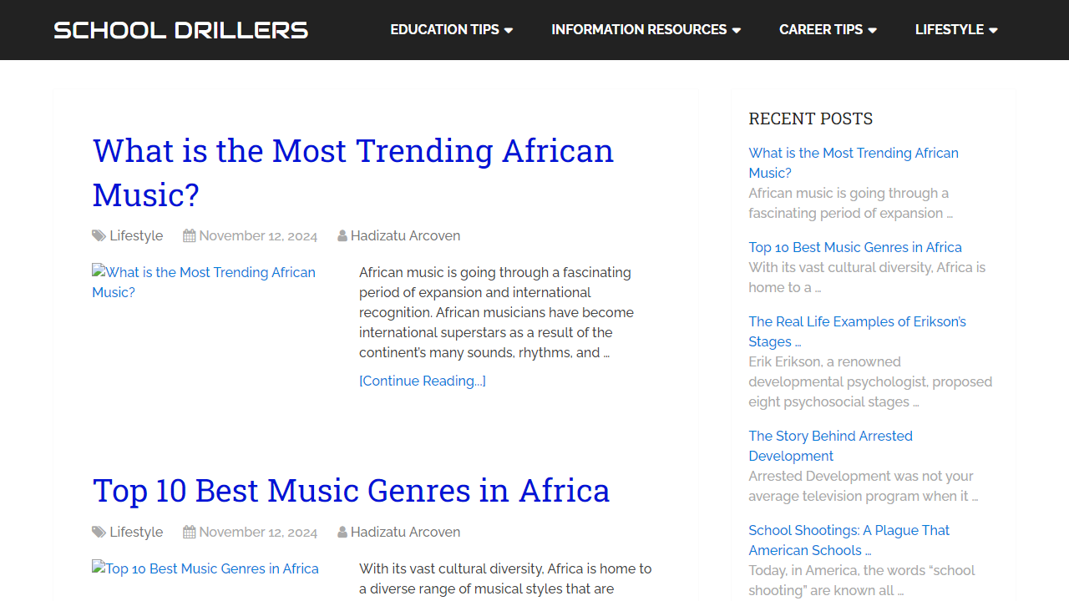This screenshot has width=1069, height=601.
Task: Click the calendar icon under Top 10 Best Music Genres
Action: coord(189,532)
